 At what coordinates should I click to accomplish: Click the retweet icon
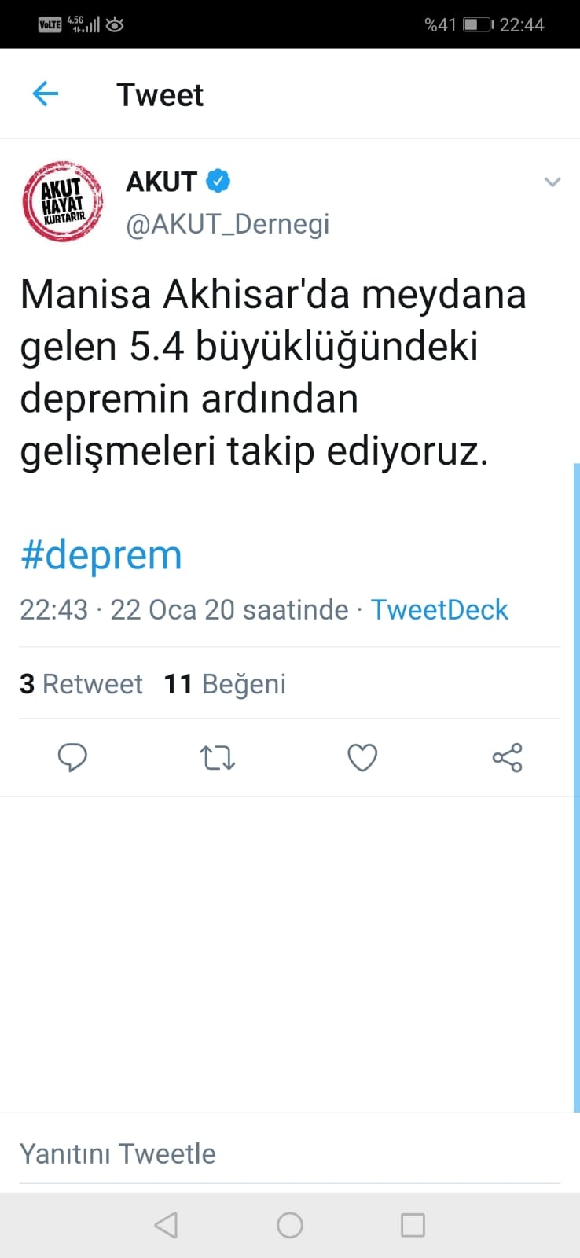click(x=217, y=757)
